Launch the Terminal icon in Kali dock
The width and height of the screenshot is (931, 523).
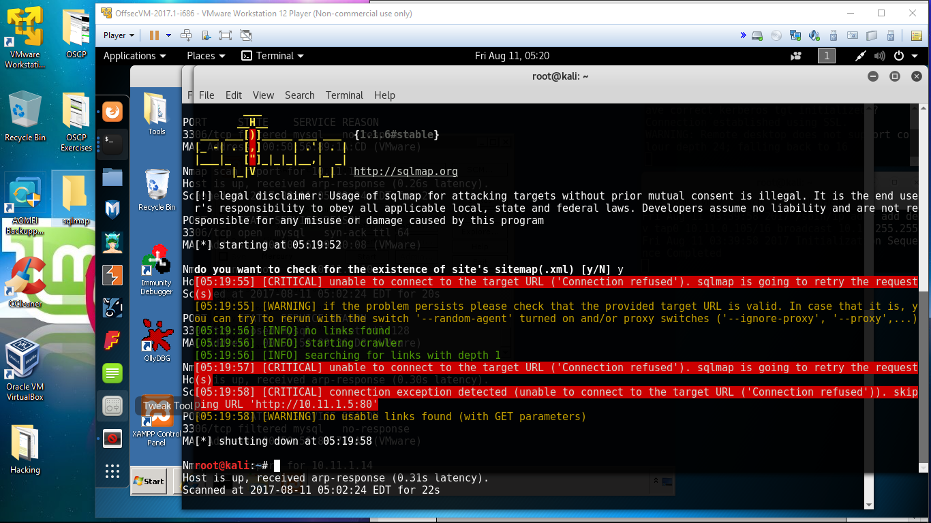pyautogui.click(x=112, y=144)
